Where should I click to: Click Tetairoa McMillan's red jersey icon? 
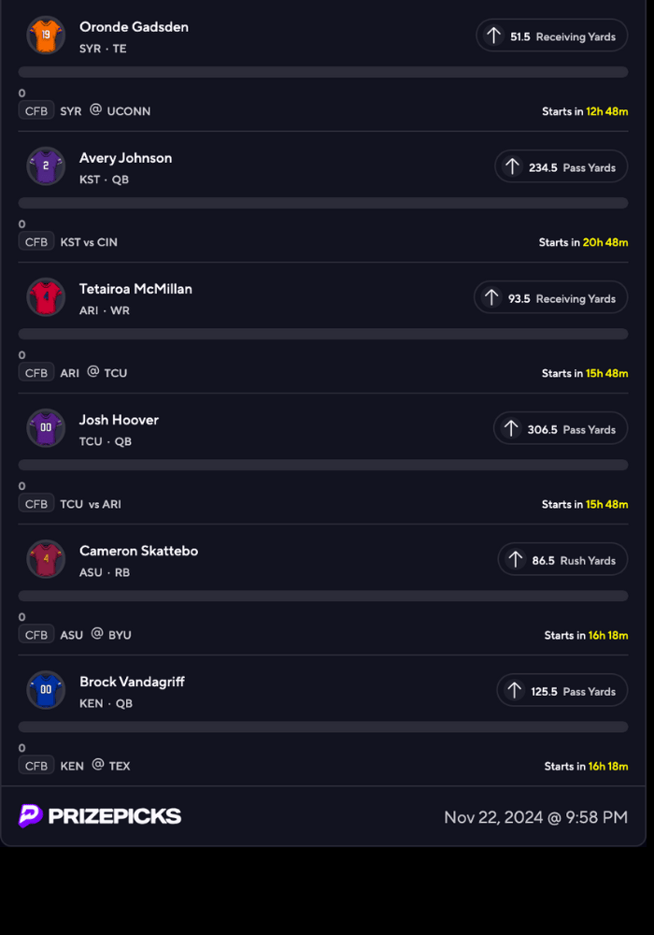pyautogui.click(x=46, y=296)
